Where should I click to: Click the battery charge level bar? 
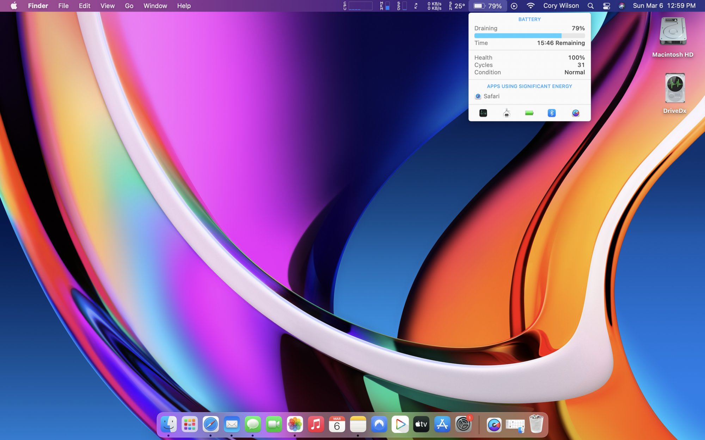pos(529,36)
